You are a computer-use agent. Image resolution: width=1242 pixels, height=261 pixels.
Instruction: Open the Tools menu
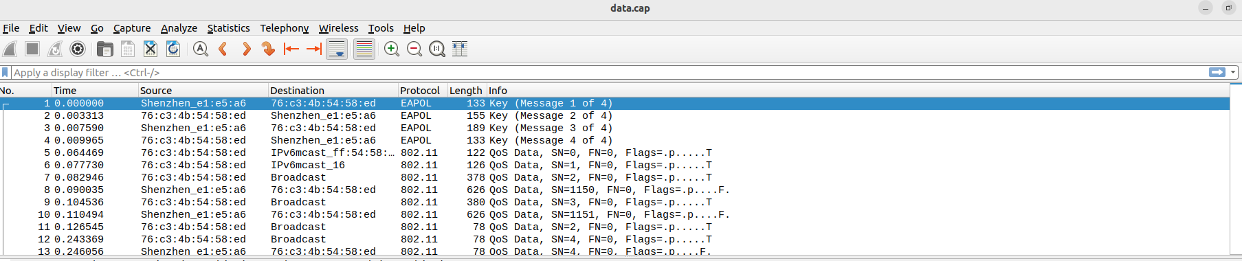tap(381, 28)
